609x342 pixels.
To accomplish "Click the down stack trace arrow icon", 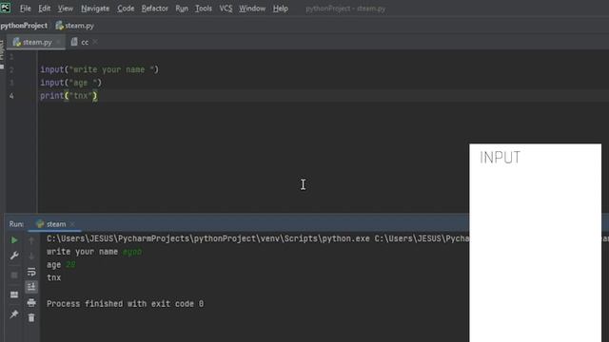I will pos(31,256).
